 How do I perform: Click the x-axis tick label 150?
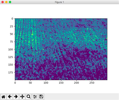click(61, 83)
